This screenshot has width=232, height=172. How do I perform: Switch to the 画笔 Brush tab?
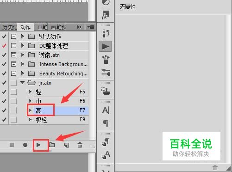[x=42, y=27]
